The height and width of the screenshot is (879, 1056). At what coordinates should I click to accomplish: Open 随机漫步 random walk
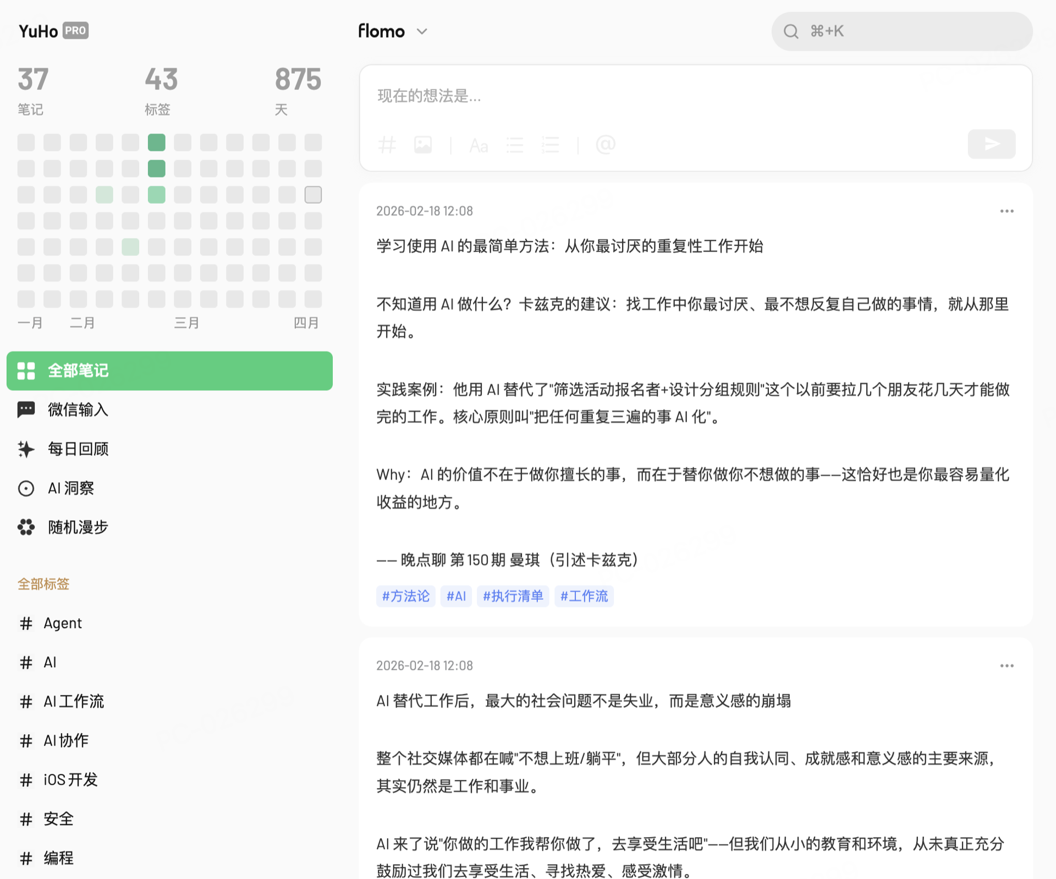pos(78,527)
